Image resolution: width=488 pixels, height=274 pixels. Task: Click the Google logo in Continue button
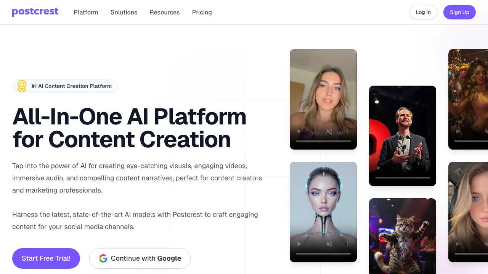(x=103, y=258)
